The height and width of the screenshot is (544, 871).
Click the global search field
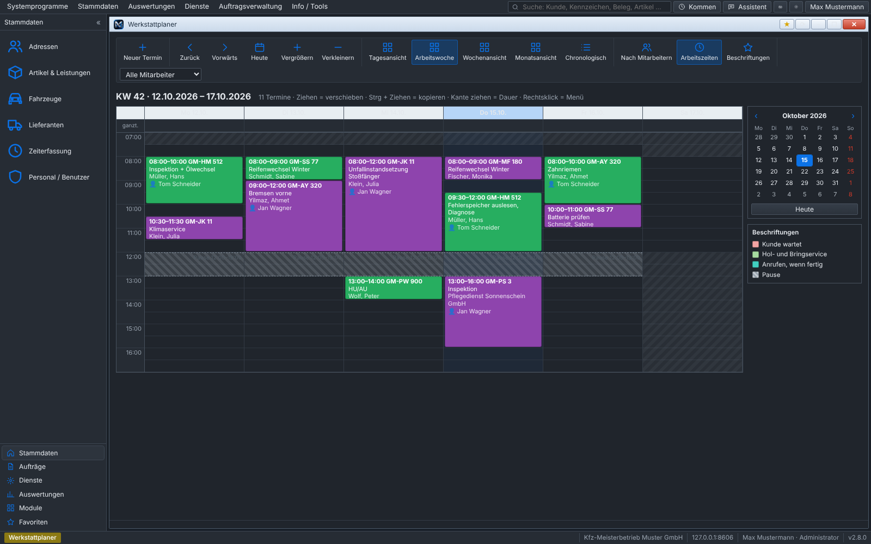589,7
